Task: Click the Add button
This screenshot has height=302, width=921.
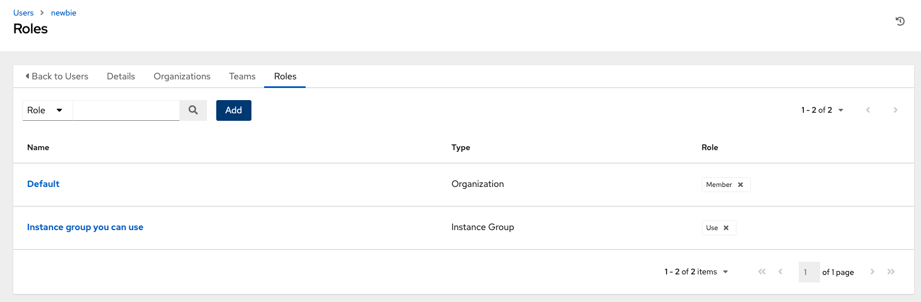Action: tap(234, 110)
